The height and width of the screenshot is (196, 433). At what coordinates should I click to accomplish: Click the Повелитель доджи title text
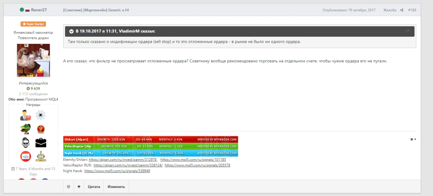point(33,38)
